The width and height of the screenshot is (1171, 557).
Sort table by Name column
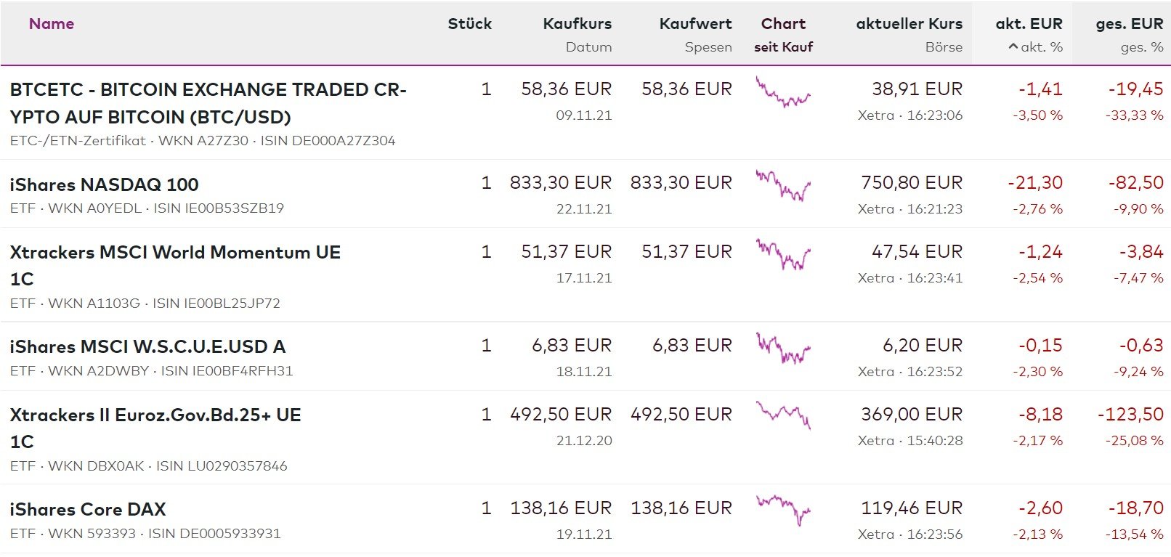coord(52,24)
